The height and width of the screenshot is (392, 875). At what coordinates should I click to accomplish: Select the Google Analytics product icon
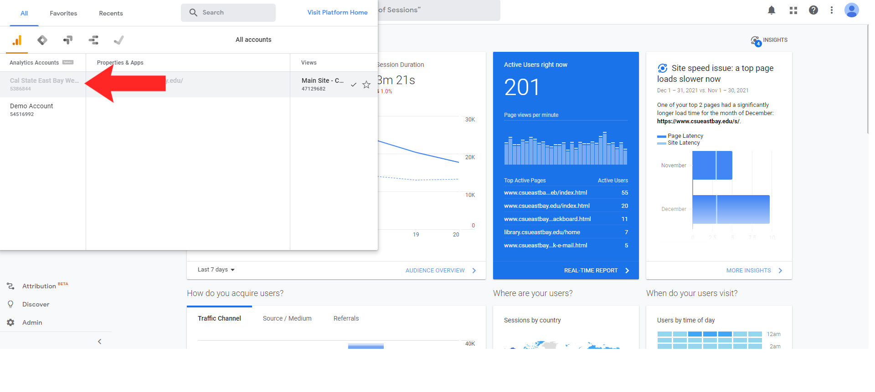click(x=17, y=40)
